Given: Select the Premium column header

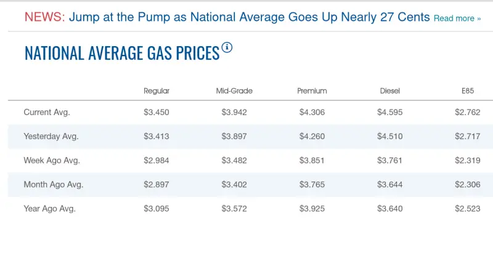Looking at the screenshot, I should pos(312,91).
